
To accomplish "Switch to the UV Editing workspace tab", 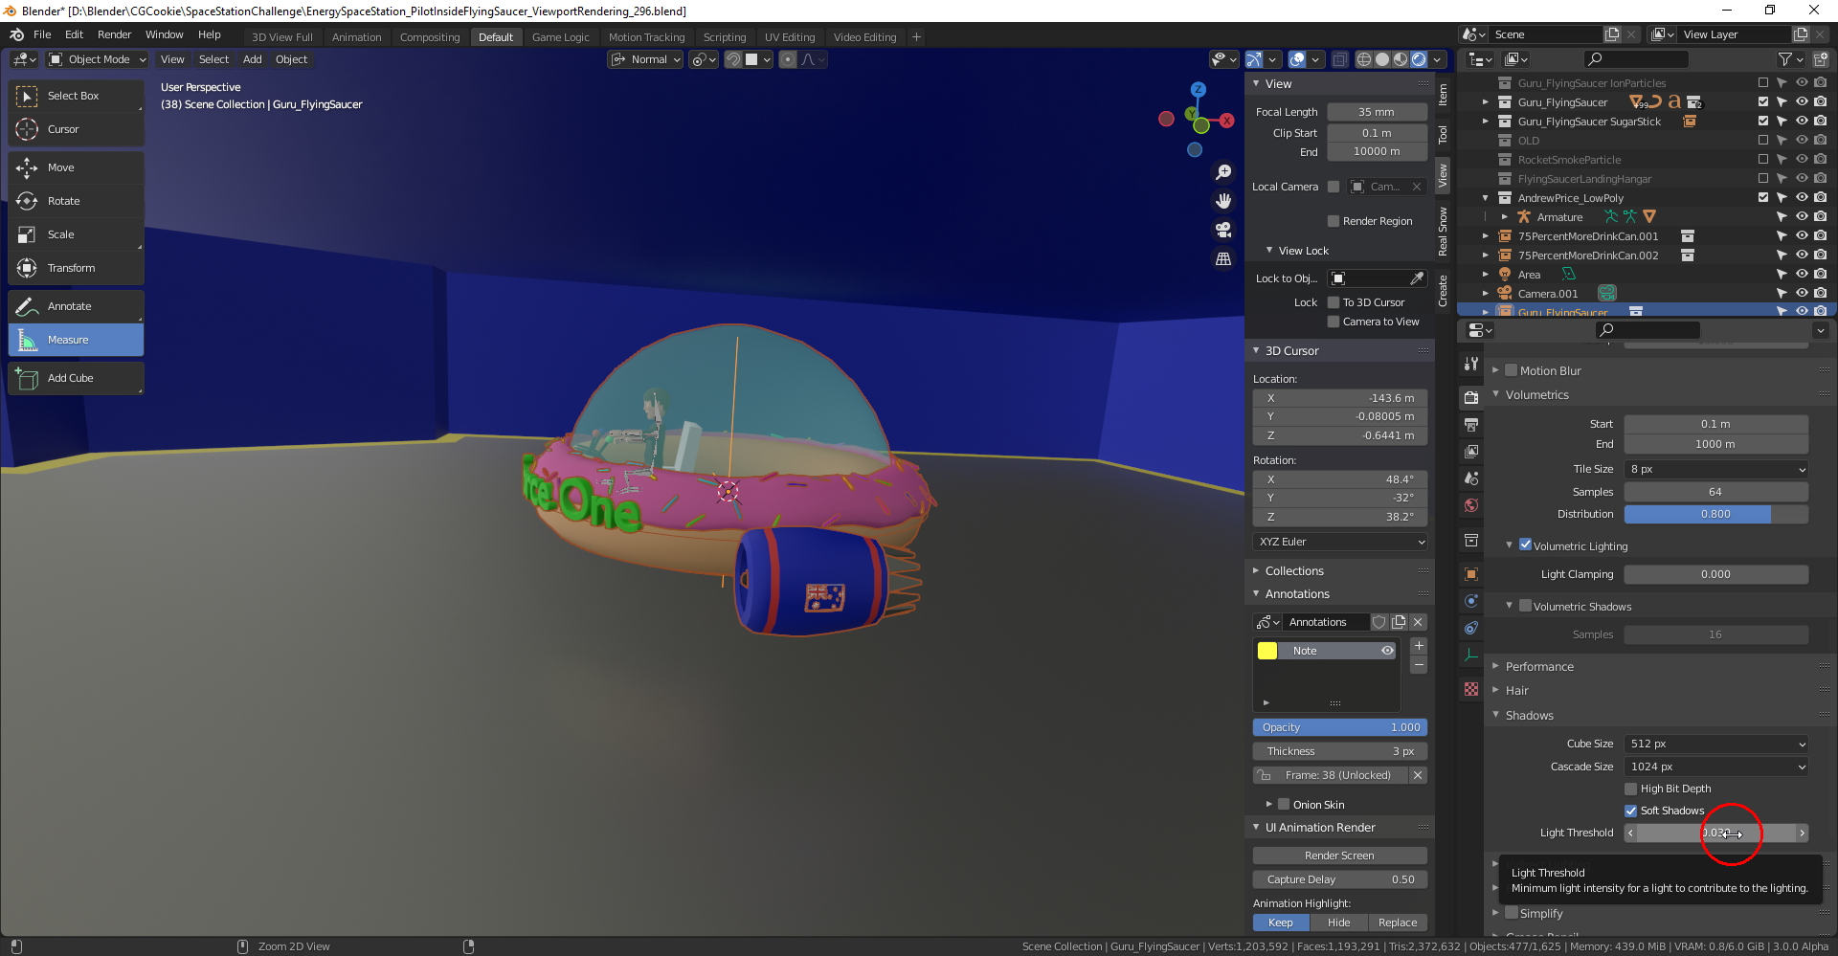I will pyautogui.click(x=790, y=37).
